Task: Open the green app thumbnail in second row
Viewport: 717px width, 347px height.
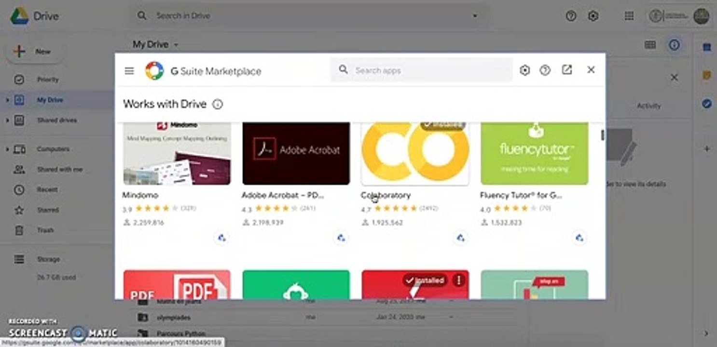Action: point(296,284)
